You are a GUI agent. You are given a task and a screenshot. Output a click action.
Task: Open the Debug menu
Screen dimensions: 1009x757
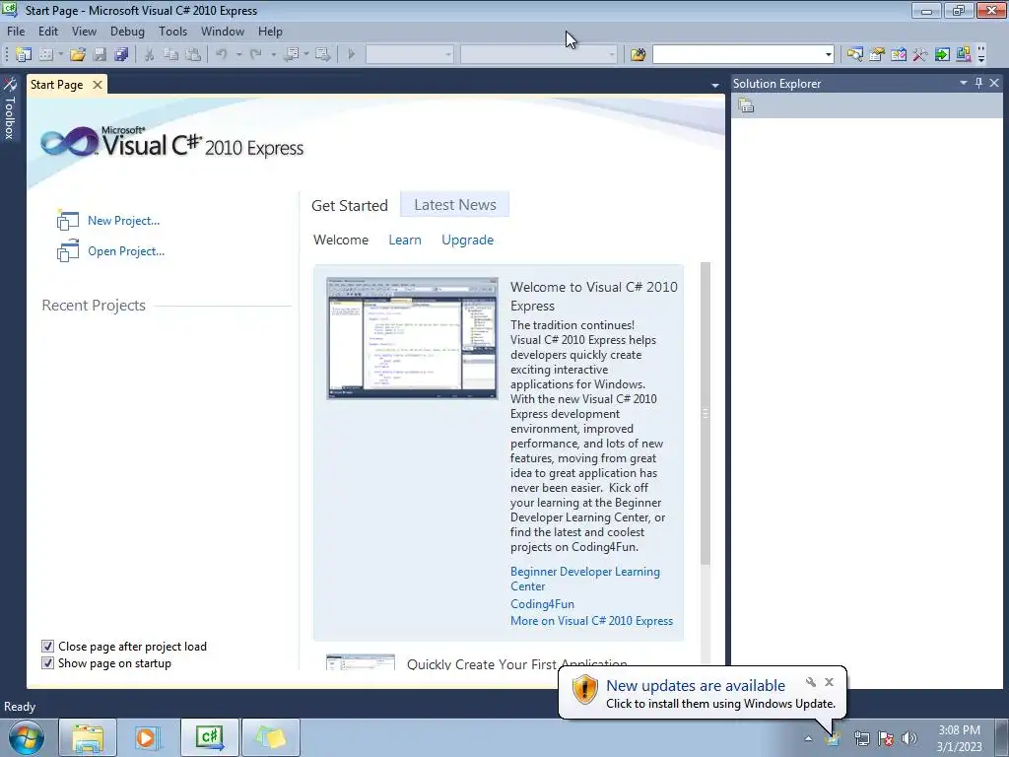pos(127,31)
